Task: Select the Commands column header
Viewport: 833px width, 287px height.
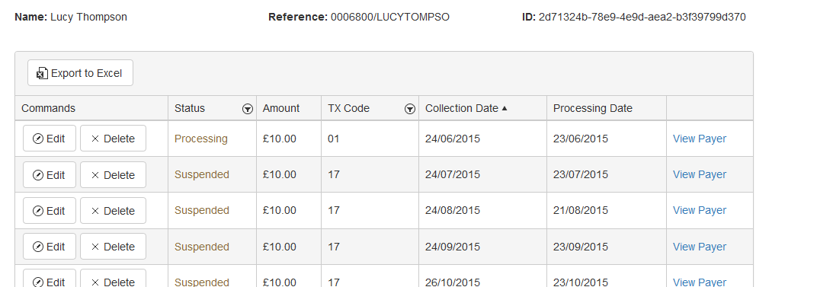Action: pyautogui.click(x=48, y=108)
